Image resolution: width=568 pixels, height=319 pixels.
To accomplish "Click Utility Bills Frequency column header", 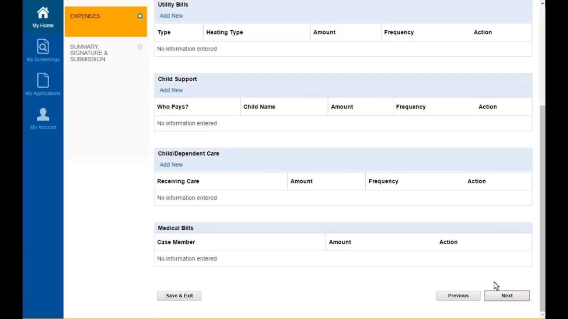I will 399,32.
